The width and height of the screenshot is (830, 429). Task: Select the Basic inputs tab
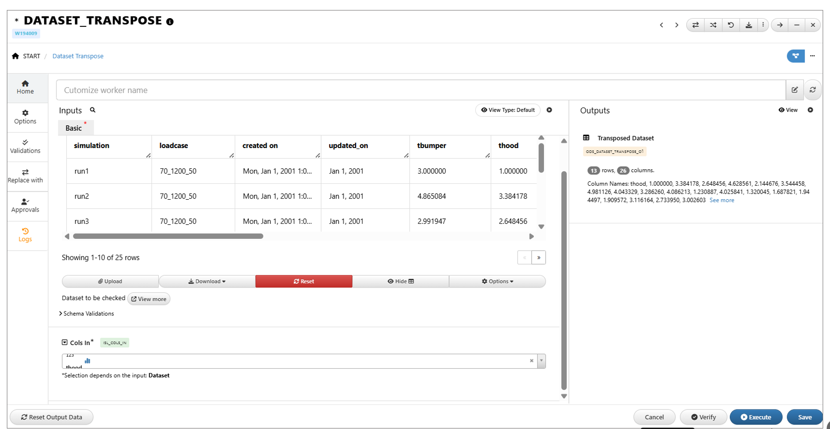[x=74, y=128]
